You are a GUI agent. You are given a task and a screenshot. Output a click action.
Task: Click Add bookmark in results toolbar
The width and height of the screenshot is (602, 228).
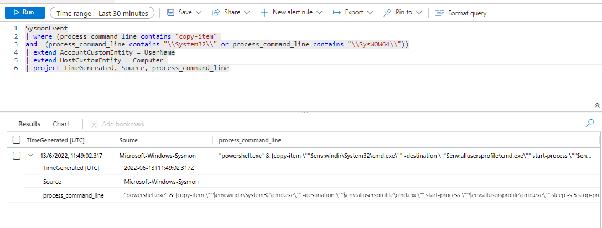coord(118,124)
